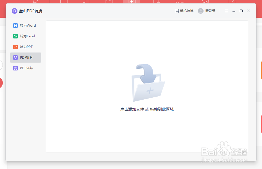Open 手机转换 phone conversion feature
262x169 pixels.
tap(184, 11)
